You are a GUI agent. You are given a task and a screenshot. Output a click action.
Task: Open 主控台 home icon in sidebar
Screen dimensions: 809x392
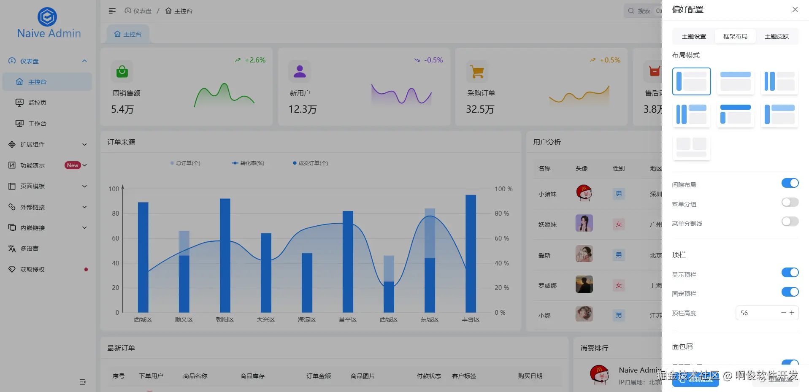[x=19, y=81]
